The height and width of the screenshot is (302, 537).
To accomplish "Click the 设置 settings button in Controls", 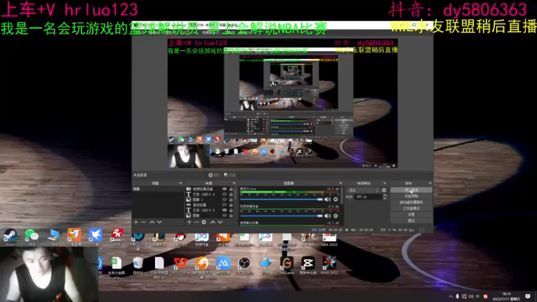I will (x=411, y=215).
